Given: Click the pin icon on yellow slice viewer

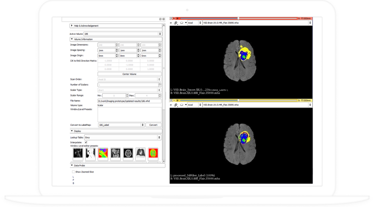Looking at the screenshot, I should [172, 100].
